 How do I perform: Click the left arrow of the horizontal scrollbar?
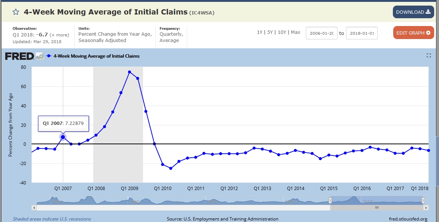point(34,207)
